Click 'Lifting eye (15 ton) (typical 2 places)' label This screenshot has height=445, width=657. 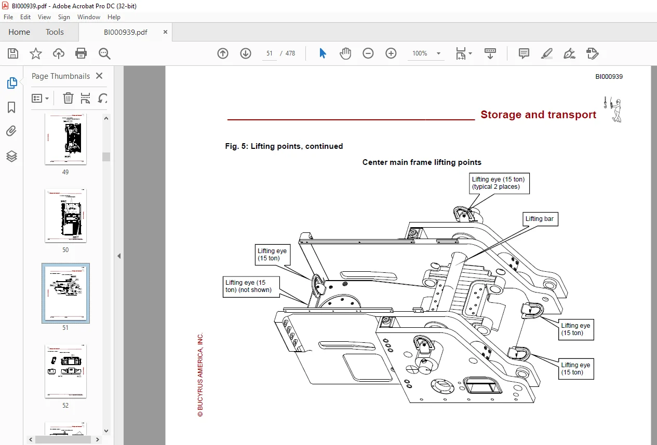499,183
